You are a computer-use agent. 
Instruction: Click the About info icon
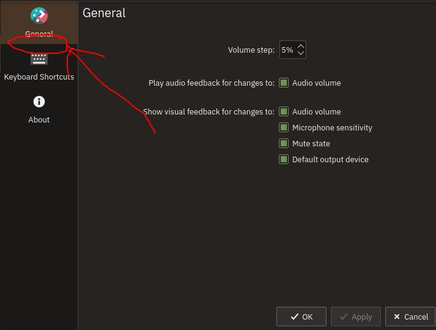click(x=39, y=102)
